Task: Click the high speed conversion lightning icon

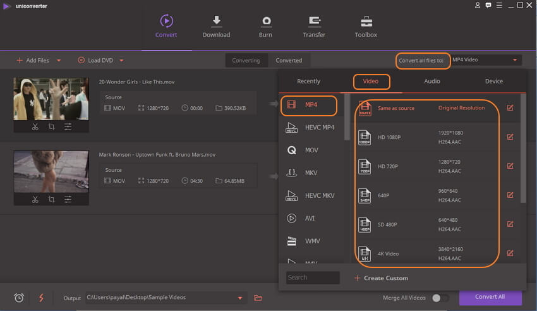Action: [x=41, y=298]
